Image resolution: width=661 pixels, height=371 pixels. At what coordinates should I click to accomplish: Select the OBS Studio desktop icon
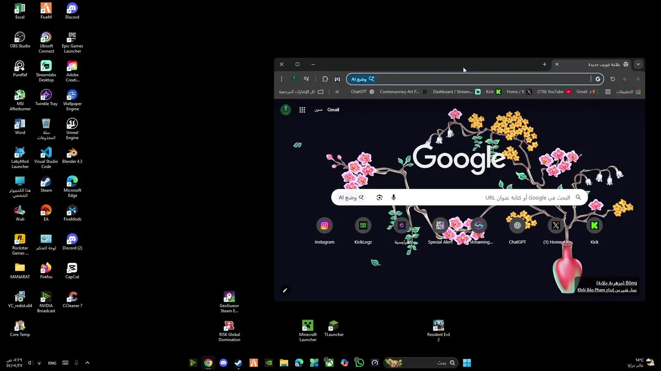pyautogui.click(x=20, y=40)
